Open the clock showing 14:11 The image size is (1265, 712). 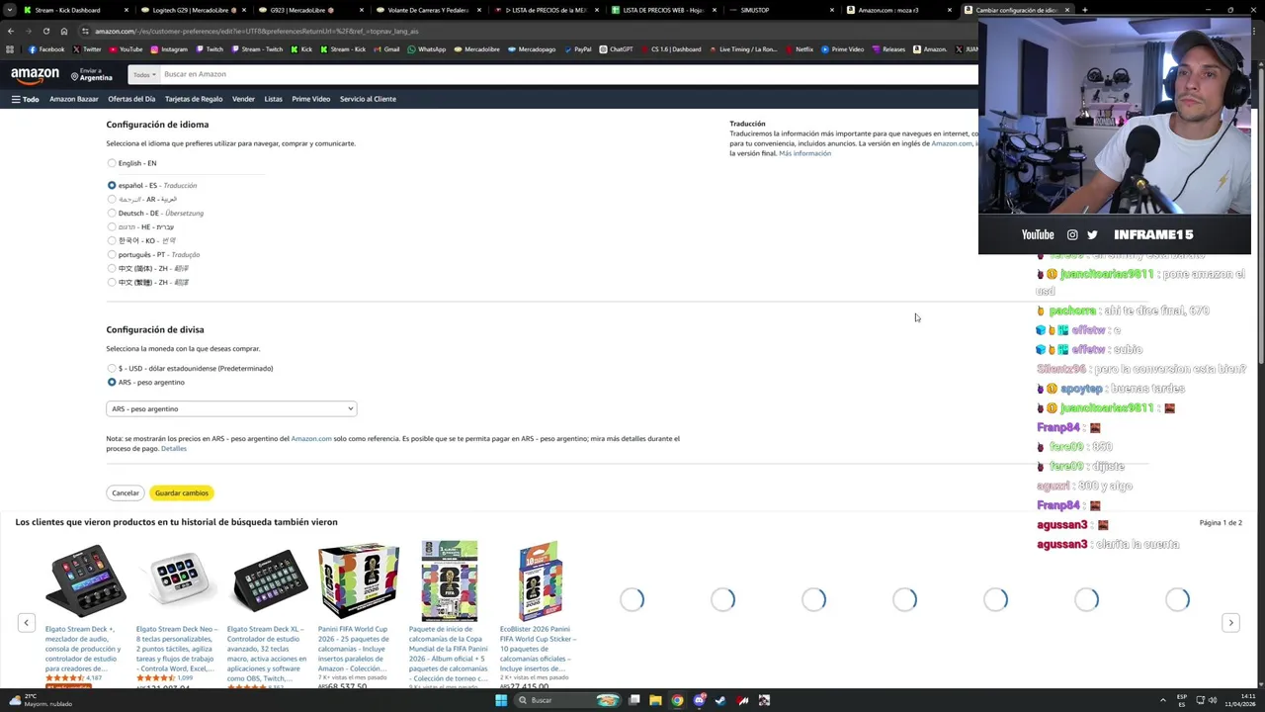(1240, 700)
